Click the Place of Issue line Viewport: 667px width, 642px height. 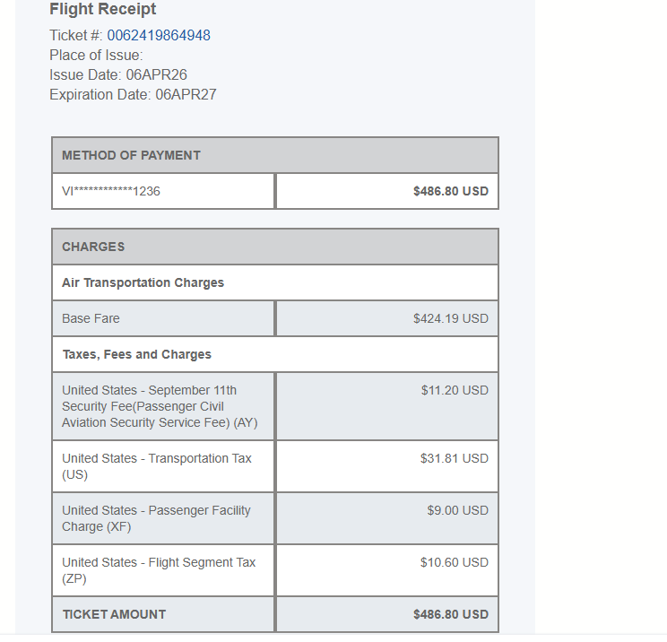coord(96,56)
